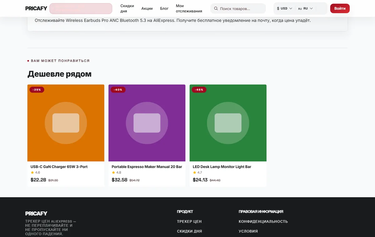
Task: Open the Portable Espresso Maker product image
Action: coord(147,123)
